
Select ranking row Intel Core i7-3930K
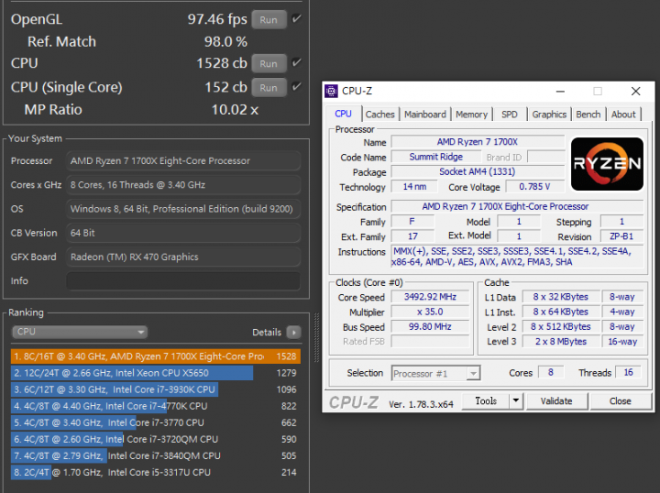pos(156,389)
